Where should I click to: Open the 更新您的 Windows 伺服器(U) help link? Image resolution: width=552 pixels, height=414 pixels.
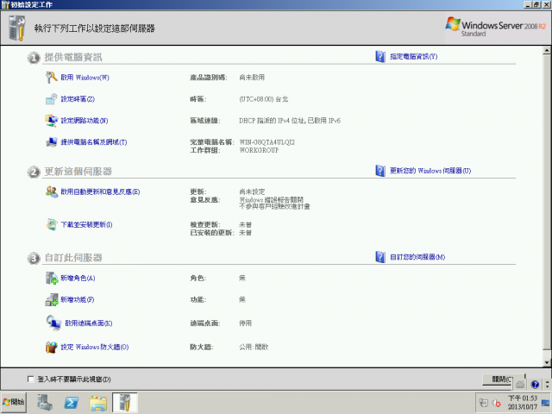(430, 171)
